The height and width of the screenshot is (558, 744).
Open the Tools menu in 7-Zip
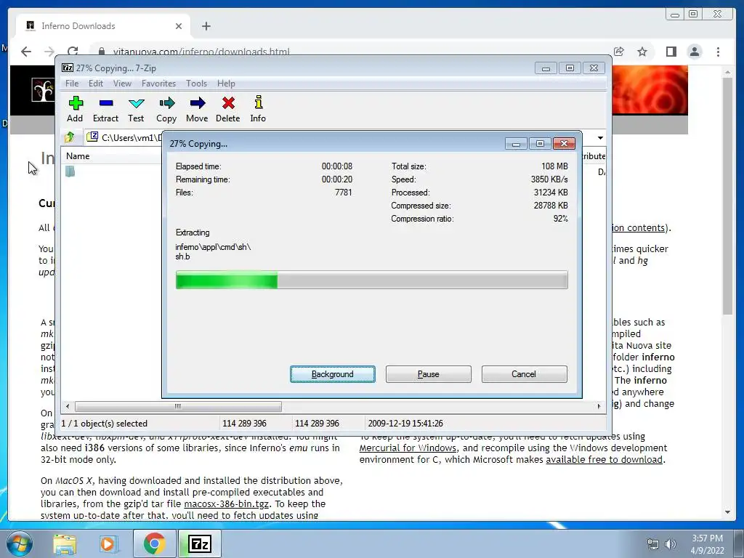pos(196,84)
